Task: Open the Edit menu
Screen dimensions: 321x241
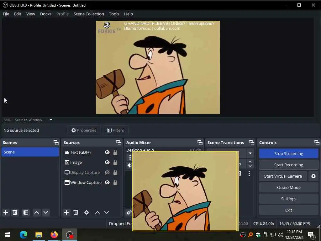Action: tap(18, 14)
